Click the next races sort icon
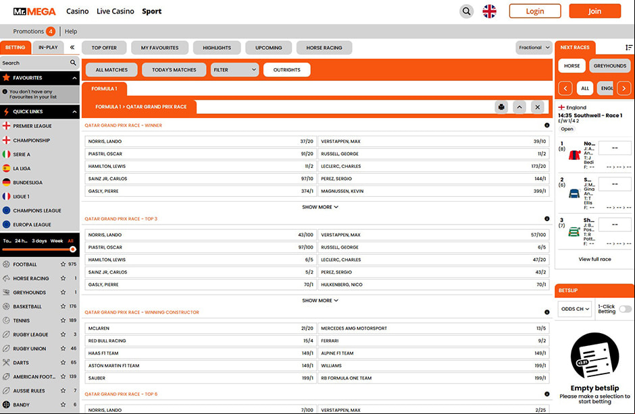 628,47
